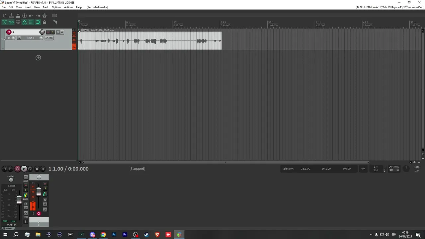The width and height of the screenshot is (425, 239).
Task: Click the New project toolbar icon
Action: (x=5, y=16)
